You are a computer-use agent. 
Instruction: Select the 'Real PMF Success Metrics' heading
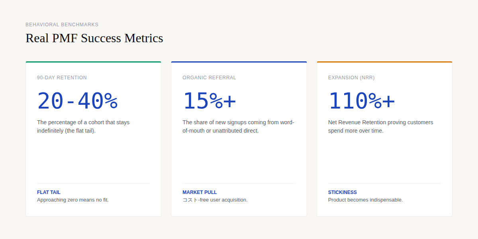pos(94,38)
